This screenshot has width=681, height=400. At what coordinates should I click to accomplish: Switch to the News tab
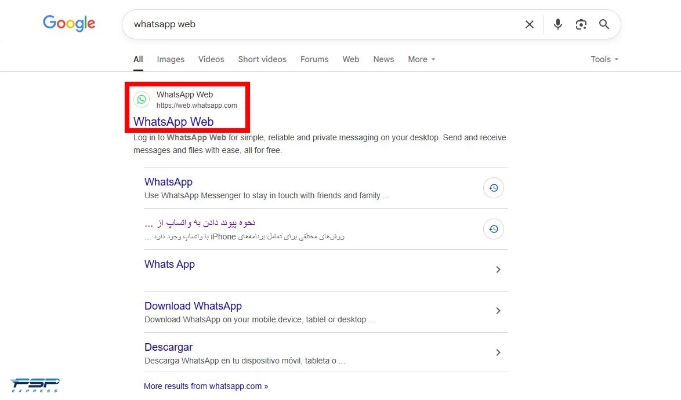click(383, 60)
